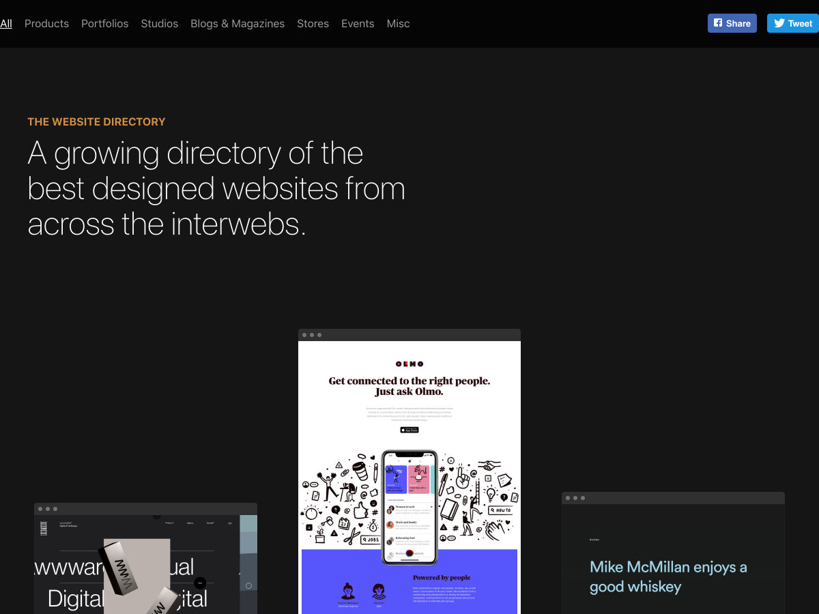The image size is (819, 614).
Task: Click the Twitter bird icon
Action: [x=779, y=23]
